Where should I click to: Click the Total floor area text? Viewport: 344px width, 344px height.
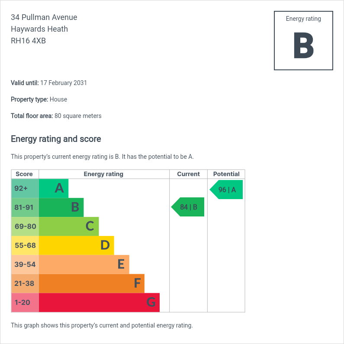(x=56, y=116)
